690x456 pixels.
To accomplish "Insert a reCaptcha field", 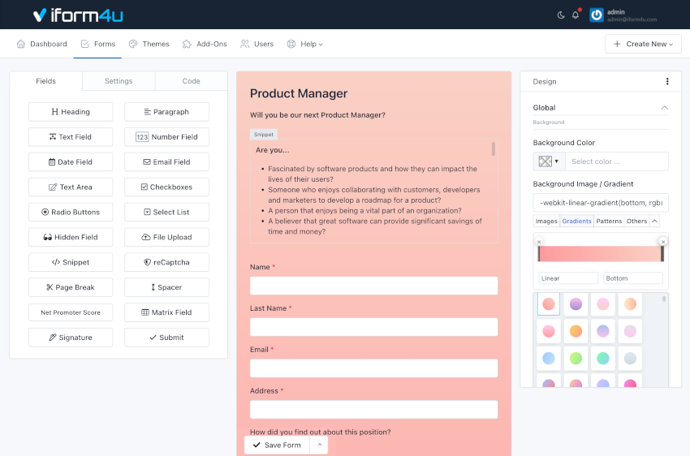I will click(x=166, y=262).
